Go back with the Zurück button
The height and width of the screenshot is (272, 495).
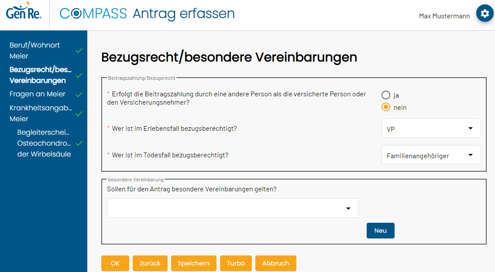pyautogui.click(x=150, y=263)
